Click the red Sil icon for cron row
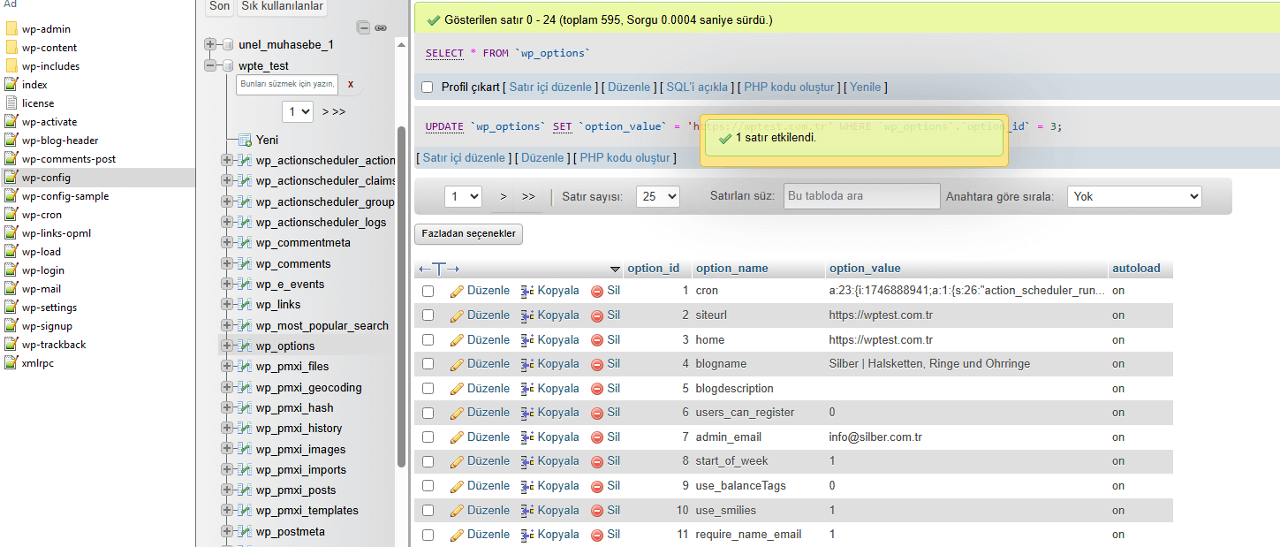This screenshot has height=547, width=1280. (597, 291)
